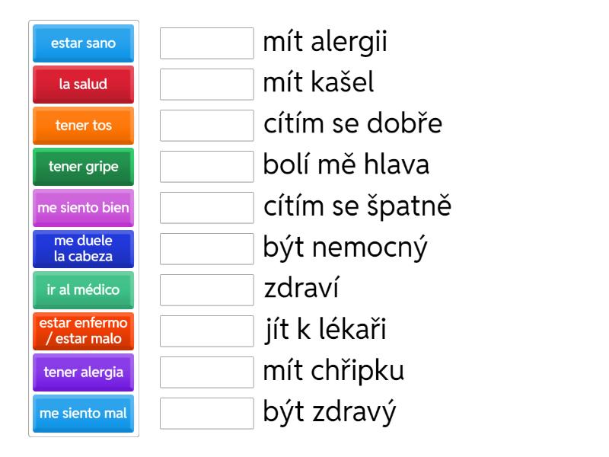The image size is (609, 457).
Task: Pick the purple 'tener alergia' tile
Action: coord(84,372)
